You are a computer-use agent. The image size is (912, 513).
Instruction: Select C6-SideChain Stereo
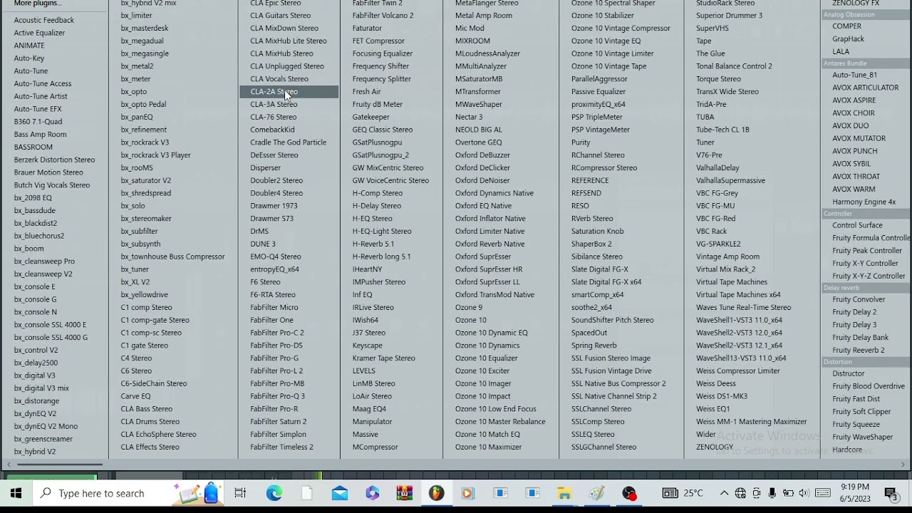pyautogui.click(x=153, y=383)
